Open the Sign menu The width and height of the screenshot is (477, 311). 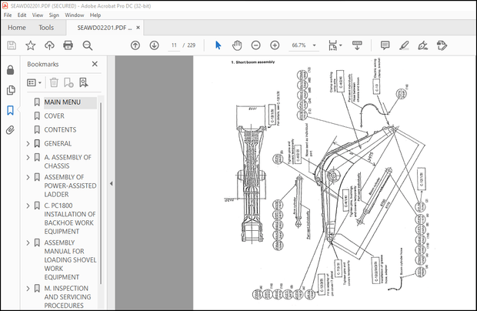54,15
